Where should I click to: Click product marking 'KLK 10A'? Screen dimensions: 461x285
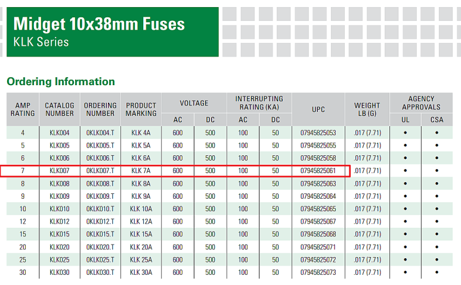[141, 209]
